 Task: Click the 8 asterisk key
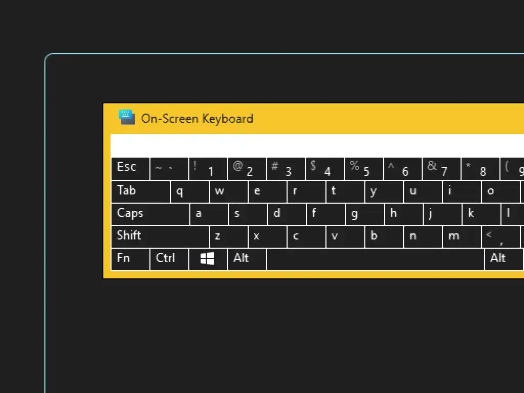(480, 169)
